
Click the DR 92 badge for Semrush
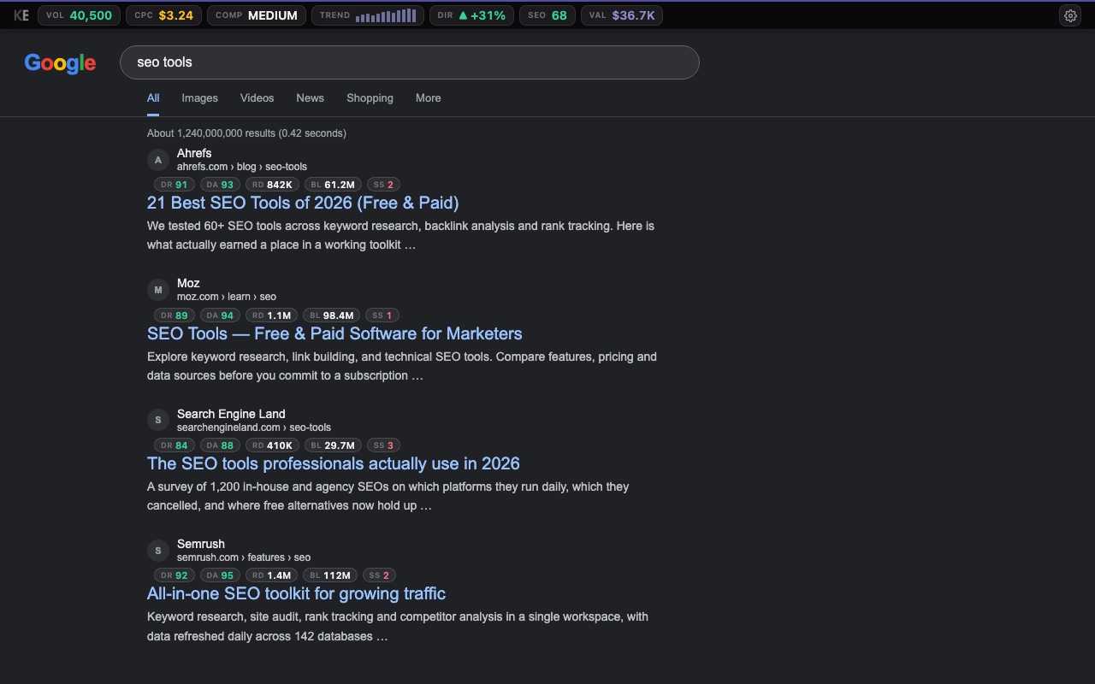coord(175,575)
